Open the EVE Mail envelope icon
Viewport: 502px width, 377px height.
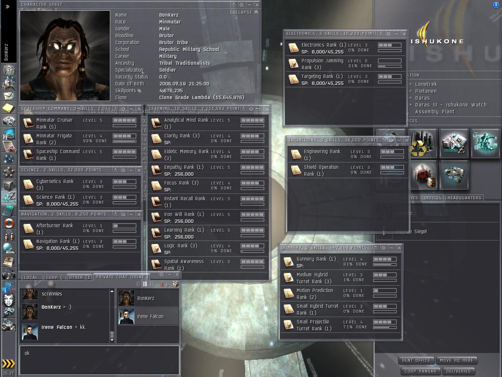click(x=9, y=96)
